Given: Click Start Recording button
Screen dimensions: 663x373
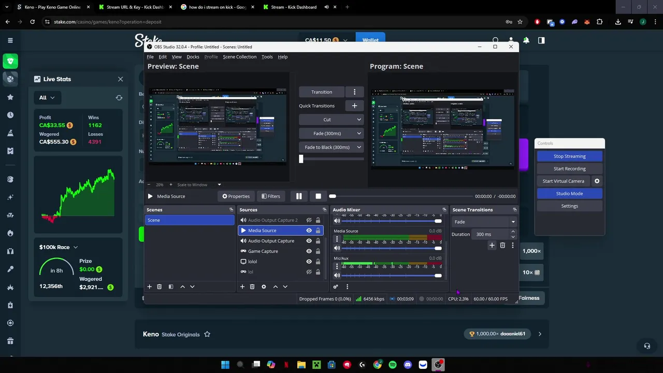Looking at the screenshot, I should (569, 169).
